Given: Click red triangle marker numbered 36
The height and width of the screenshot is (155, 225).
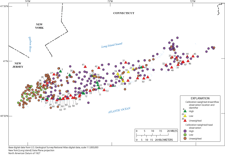Looking at the screenshot, I should [x=148, y=77].
